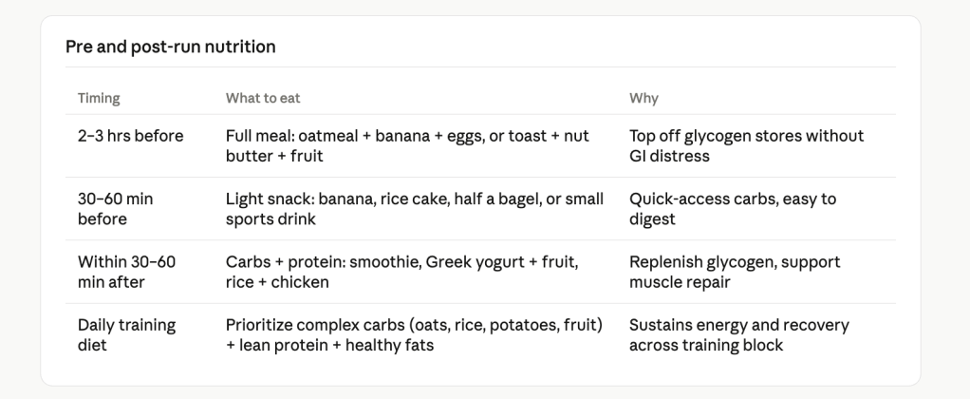Click the "Replenish glycogen" reason cell
970x399 pixels.
735,272
